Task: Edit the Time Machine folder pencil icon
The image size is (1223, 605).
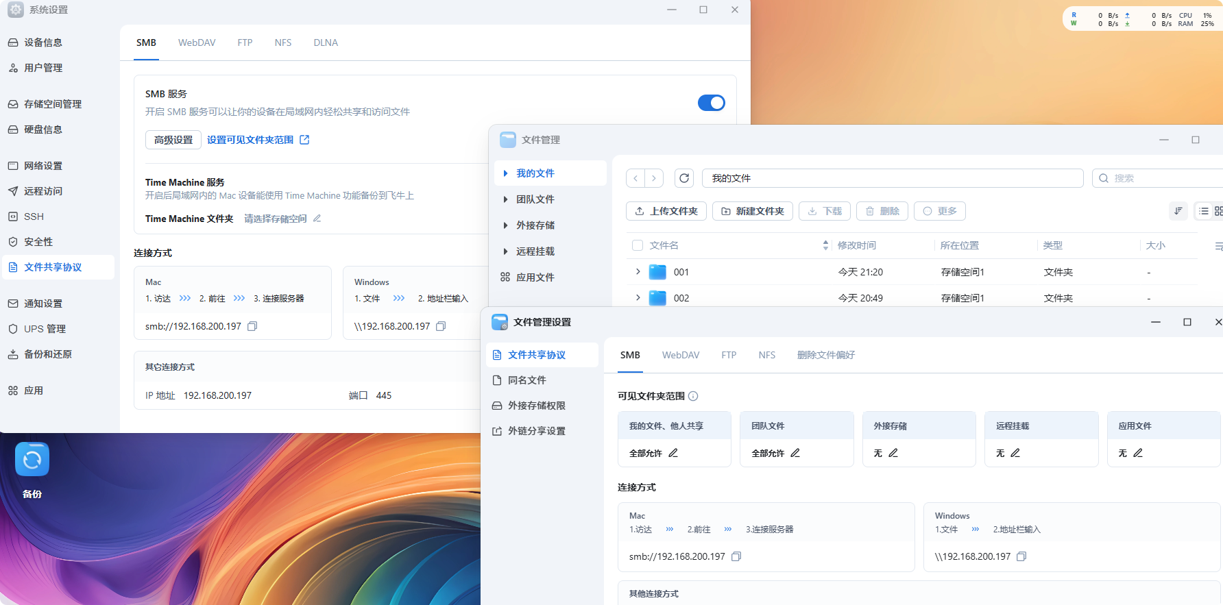Action: click(317, 219)
